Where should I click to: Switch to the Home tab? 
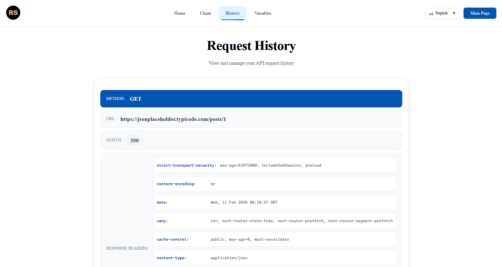pyautogui.click(x=180, y=13)
